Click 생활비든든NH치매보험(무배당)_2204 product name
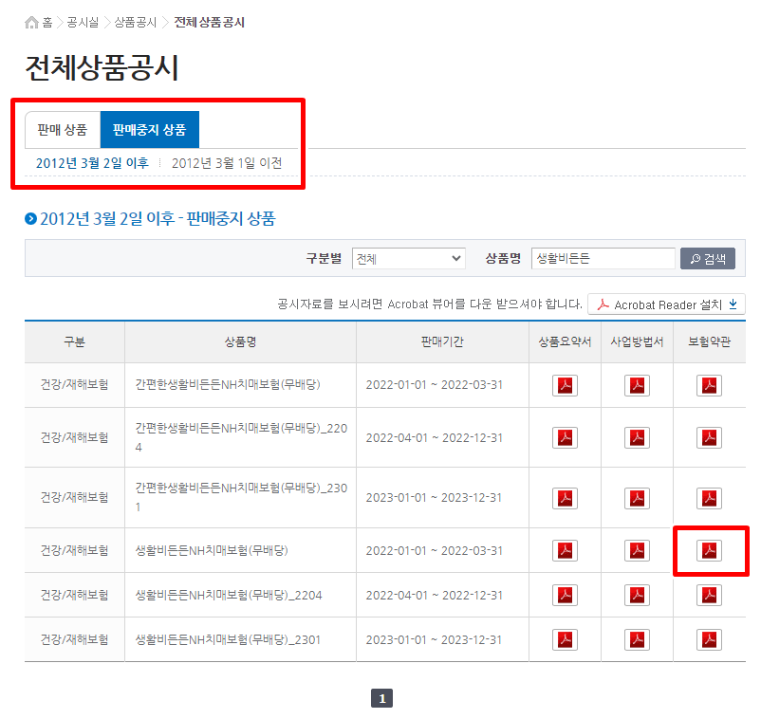Screen dimensions: 761x719 tap(229, 596)
